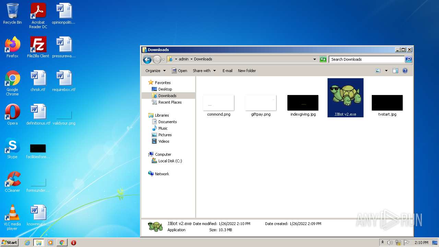Toggle the preview pane button
This screenshot has height=247, width=439.
coord(395,71)
